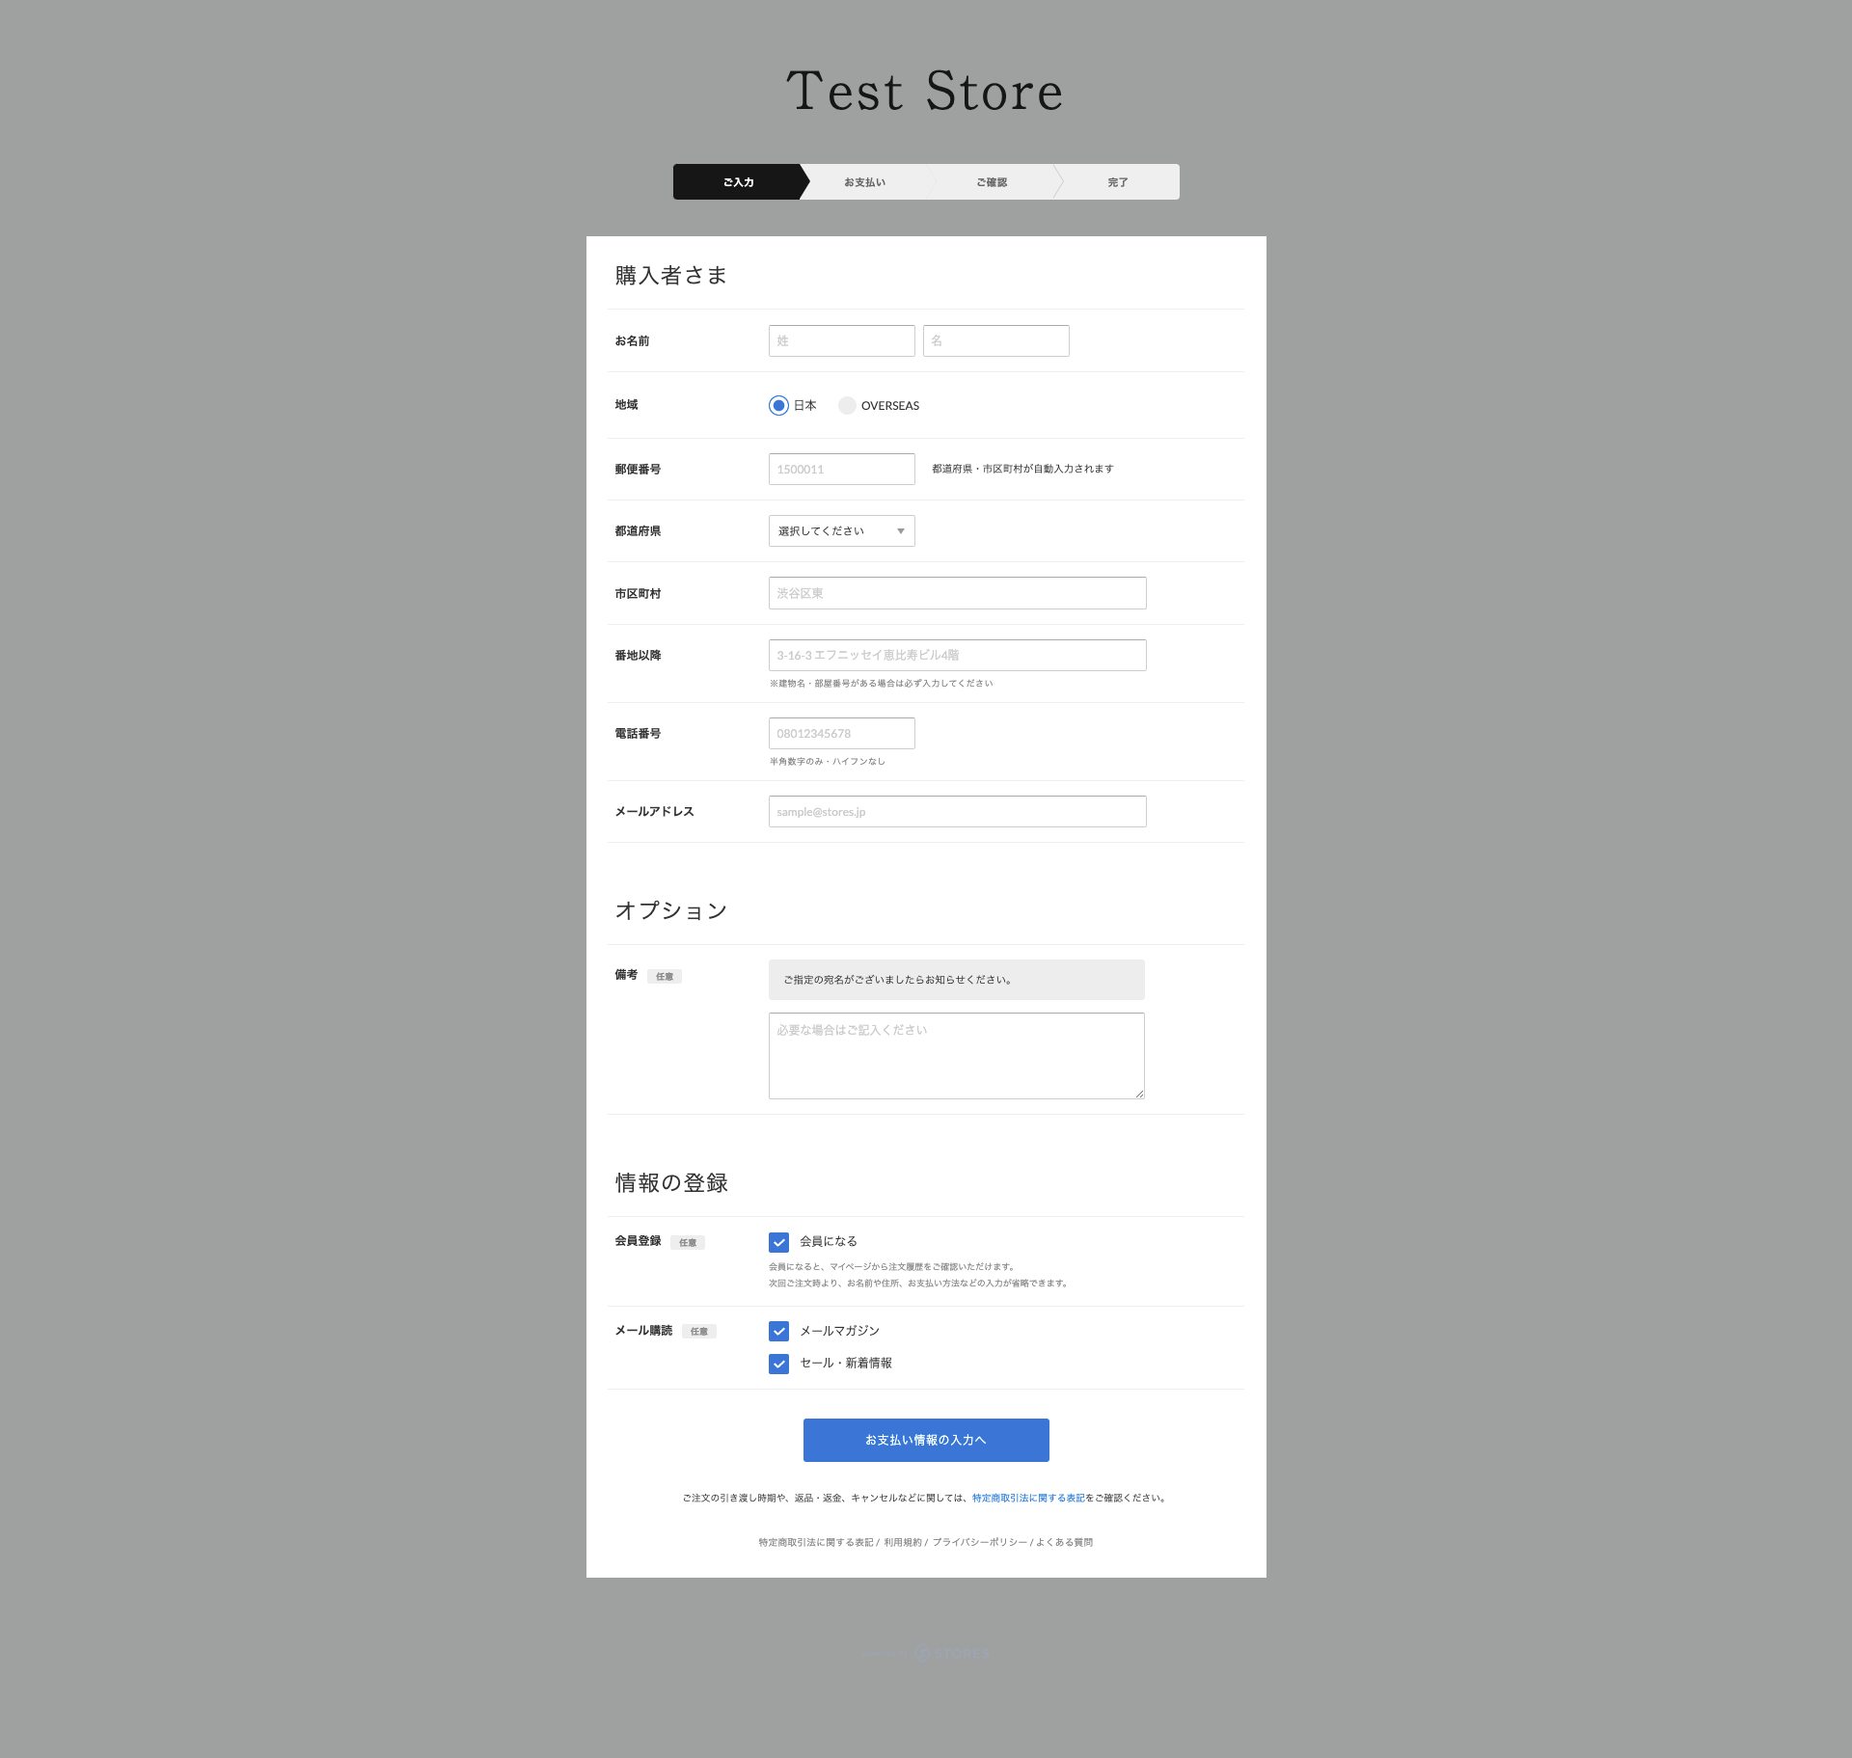Click the お支払い情報の入力へ button

925,1439
